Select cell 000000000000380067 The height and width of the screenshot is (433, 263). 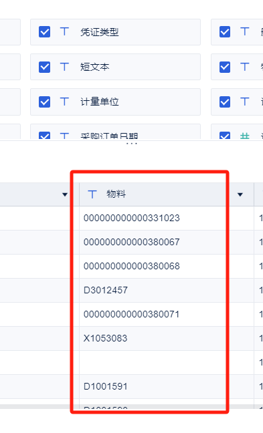point(167,242)
